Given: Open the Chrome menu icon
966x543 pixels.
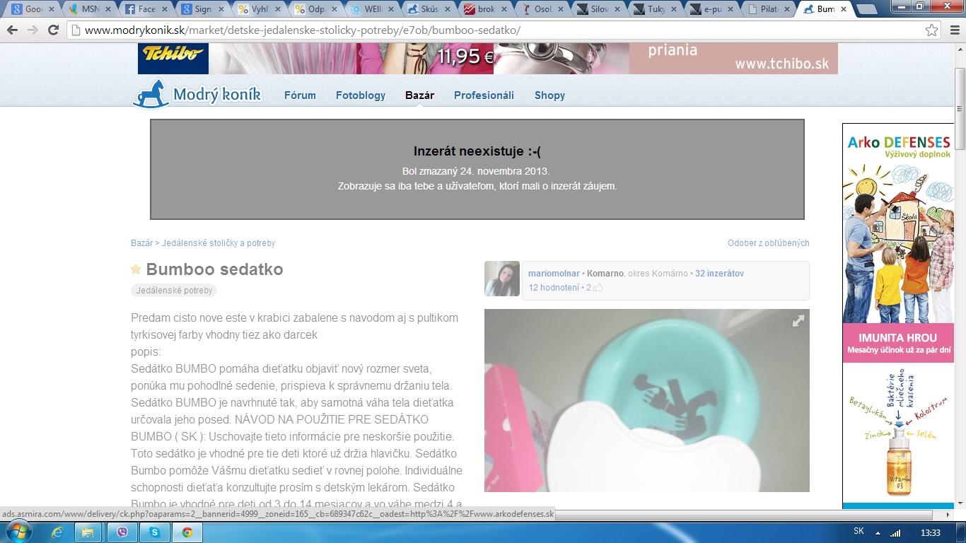Looking at the screenshot, I should point(953,30).
